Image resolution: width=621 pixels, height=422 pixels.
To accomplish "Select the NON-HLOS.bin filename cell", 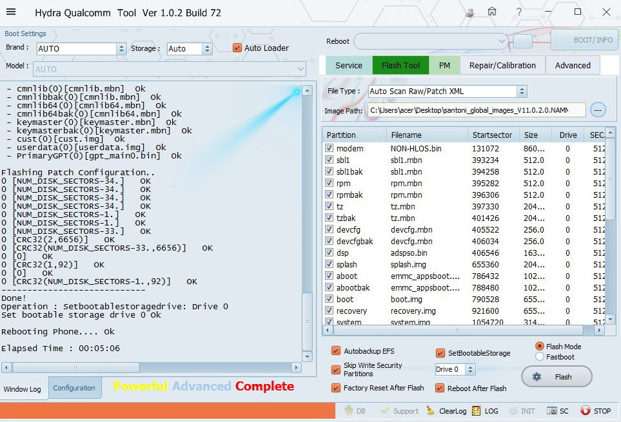I will point(416,148).
